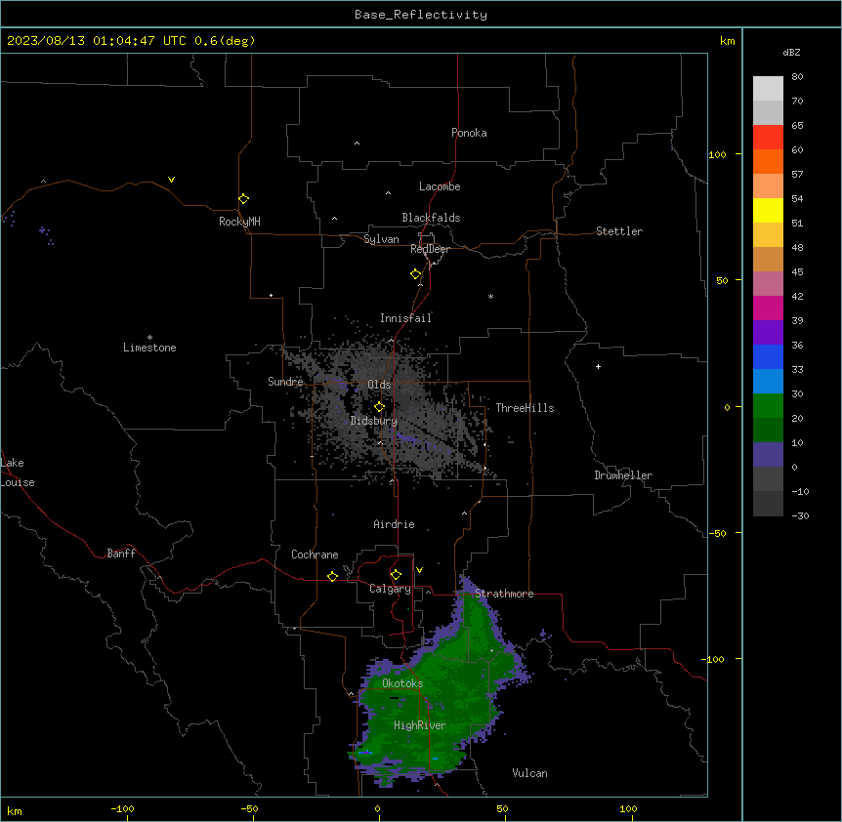Select the Sylvan label
The height and width of the screenshot is (822, 842).
tap(381, 239)
